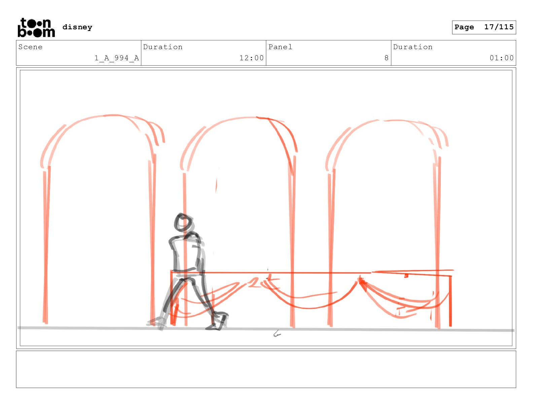Click the small mark below ground line
The image size is (533, 412).
click(x=277, y=334)
